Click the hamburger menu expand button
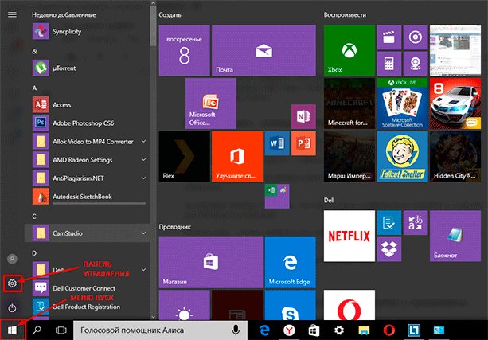The height and width of the screenshot is (340, 488). click(x=12, y=14)
